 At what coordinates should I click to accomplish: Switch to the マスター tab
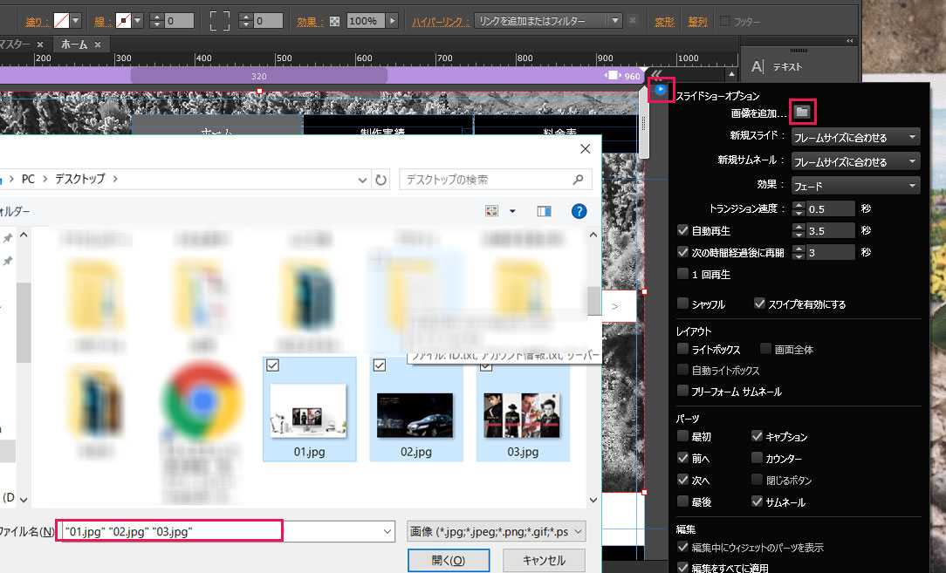click(15, 44)
